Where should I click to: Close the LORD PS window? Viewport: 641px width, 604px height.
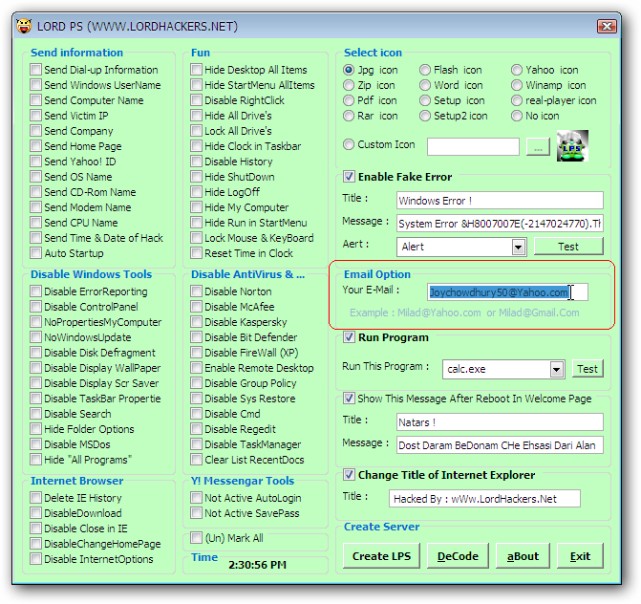(x=606, y=24)
